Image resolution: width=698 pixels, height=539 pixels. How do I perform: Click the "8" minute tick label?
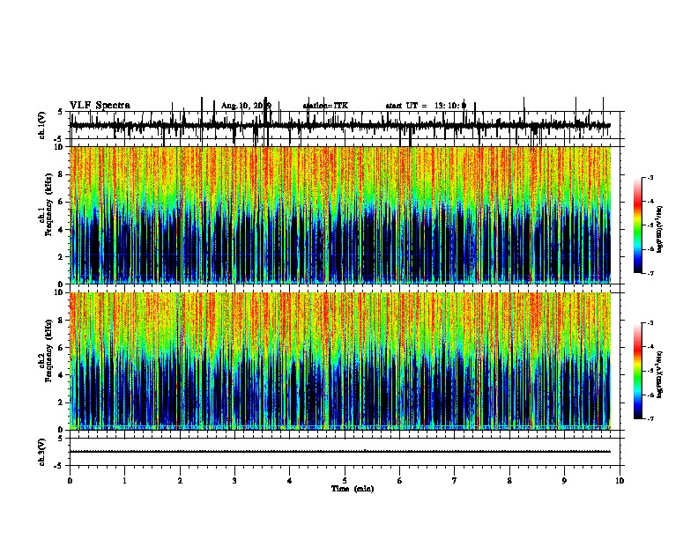tap(509, 481)
